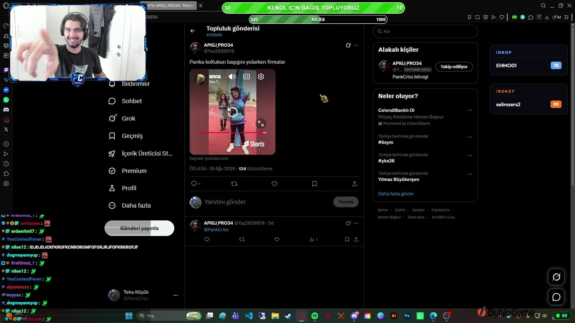
Task: Open the X panel in the sidebar
Action: (x=6, y=129)
